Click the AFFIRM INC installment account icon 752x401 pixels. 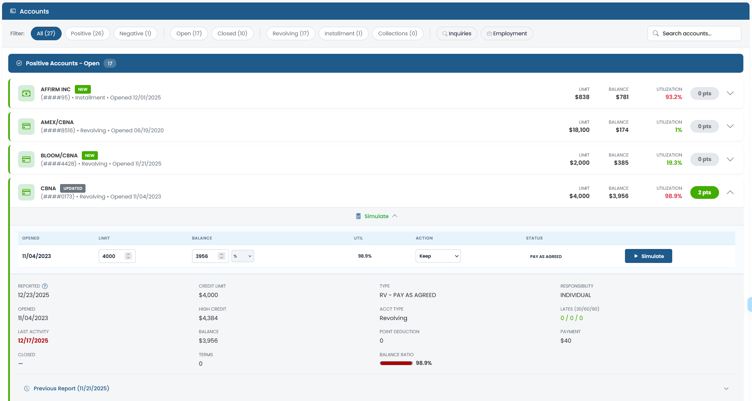[26, 93]
